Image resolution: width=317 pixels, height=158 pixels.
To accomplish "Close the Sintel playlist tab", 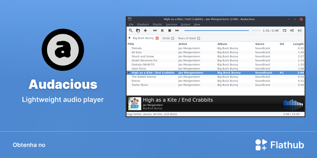I will click(x=173, y=38).
